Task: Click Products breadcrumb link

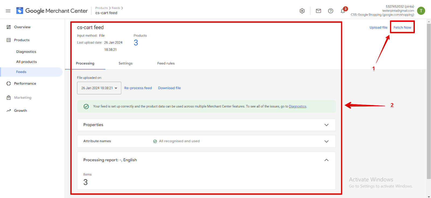Action: pos(102,8)
